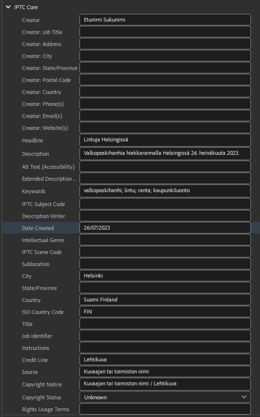The height and width of the screenshot is (417, 260).
Task: Click the Creator: Job Title field
Action: (x=165, y=32)
